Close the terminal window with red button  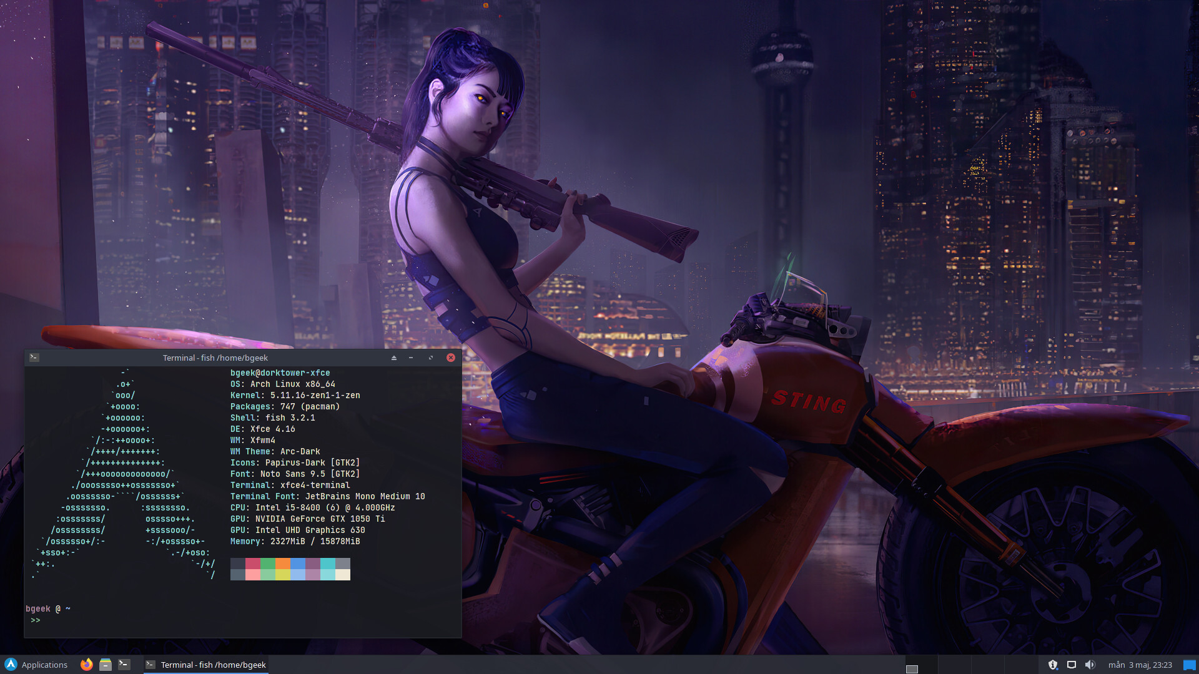pyautogui.click(x=451, y=358)
